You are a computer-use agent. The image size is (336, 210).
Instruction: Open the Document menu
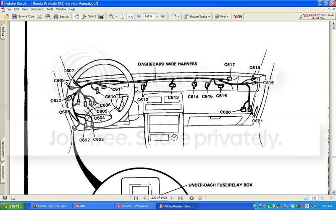[x=37, y=9]
